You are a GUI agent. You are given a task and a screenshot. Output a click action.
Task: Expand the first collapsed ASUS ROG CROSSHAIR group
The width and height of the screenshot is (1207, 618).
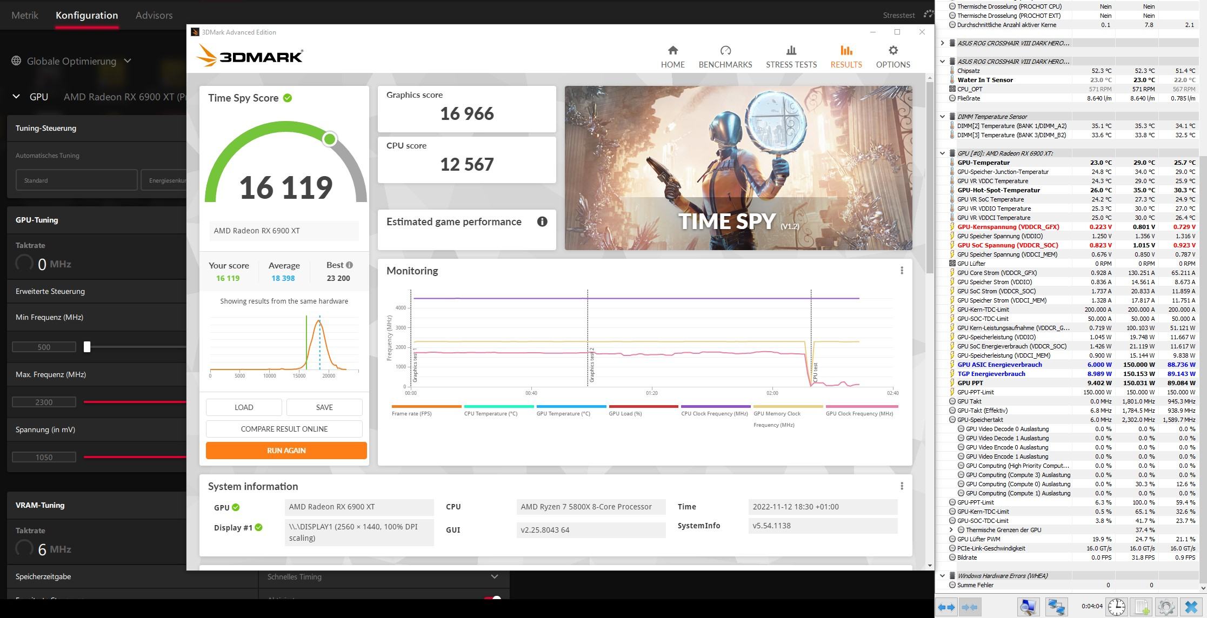(x=943, y=43)
